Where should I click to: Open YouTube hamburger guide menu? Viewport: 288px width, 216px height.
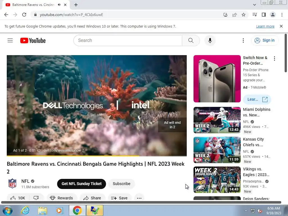tap(10, 40)
